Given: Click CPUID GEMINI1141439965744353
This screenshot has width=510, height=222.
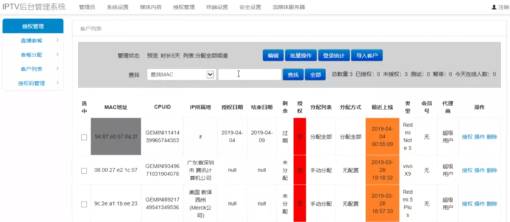Looking at the screenshot, I should 162,136.
